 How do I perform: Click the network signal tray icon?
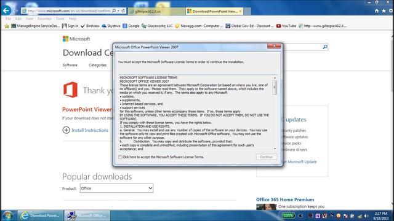click(360, 215)
